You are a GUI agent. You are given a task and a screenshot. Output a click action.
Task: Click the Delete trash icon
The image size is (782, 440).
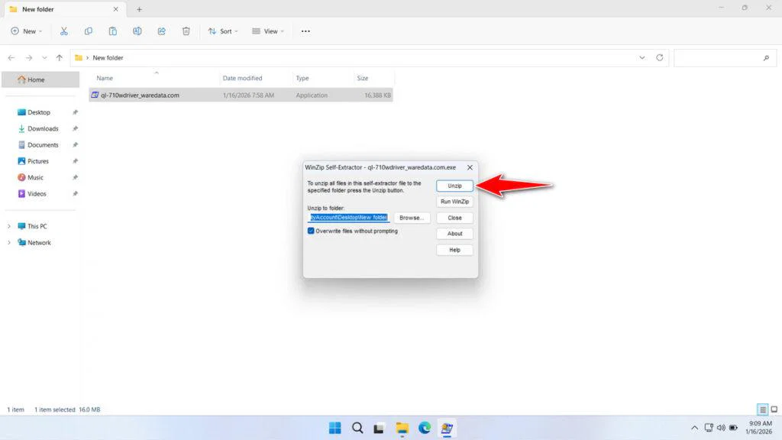(186, 31)
